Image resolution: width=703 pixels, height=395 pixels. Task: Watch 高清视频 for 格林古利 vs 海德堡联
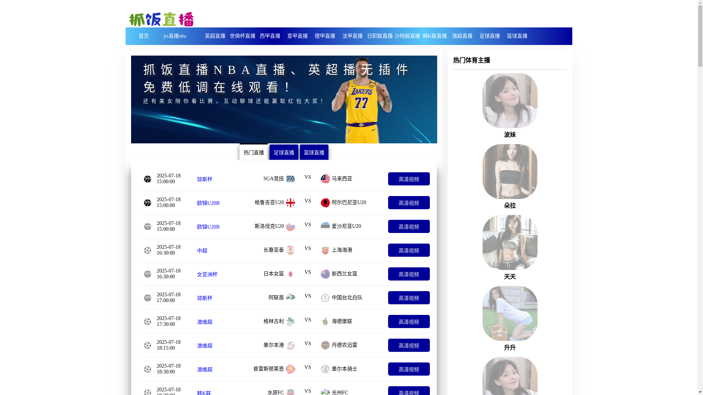tap(409, 321)
